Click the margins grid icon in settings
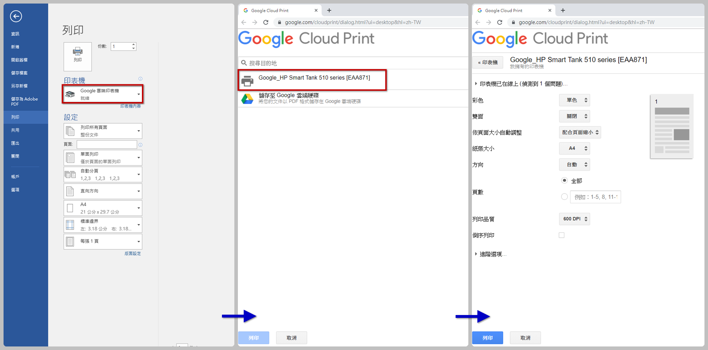 pos(70,225)
